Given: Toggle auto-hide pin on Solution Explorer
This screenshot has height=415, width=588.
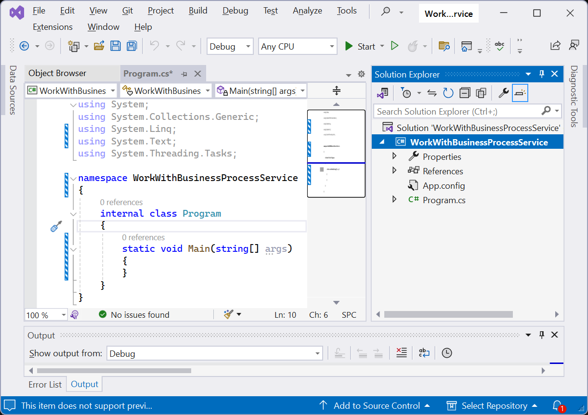Looking at the screenshot, I should coord(542,74).
